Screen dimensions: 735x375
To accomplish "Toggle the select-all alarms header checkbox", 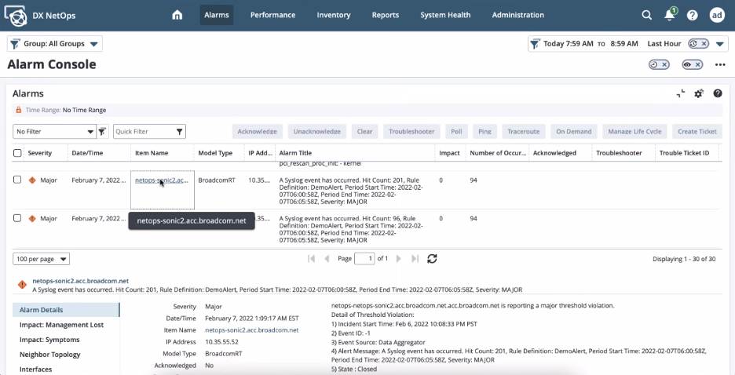I will click(x=17, y=153).
